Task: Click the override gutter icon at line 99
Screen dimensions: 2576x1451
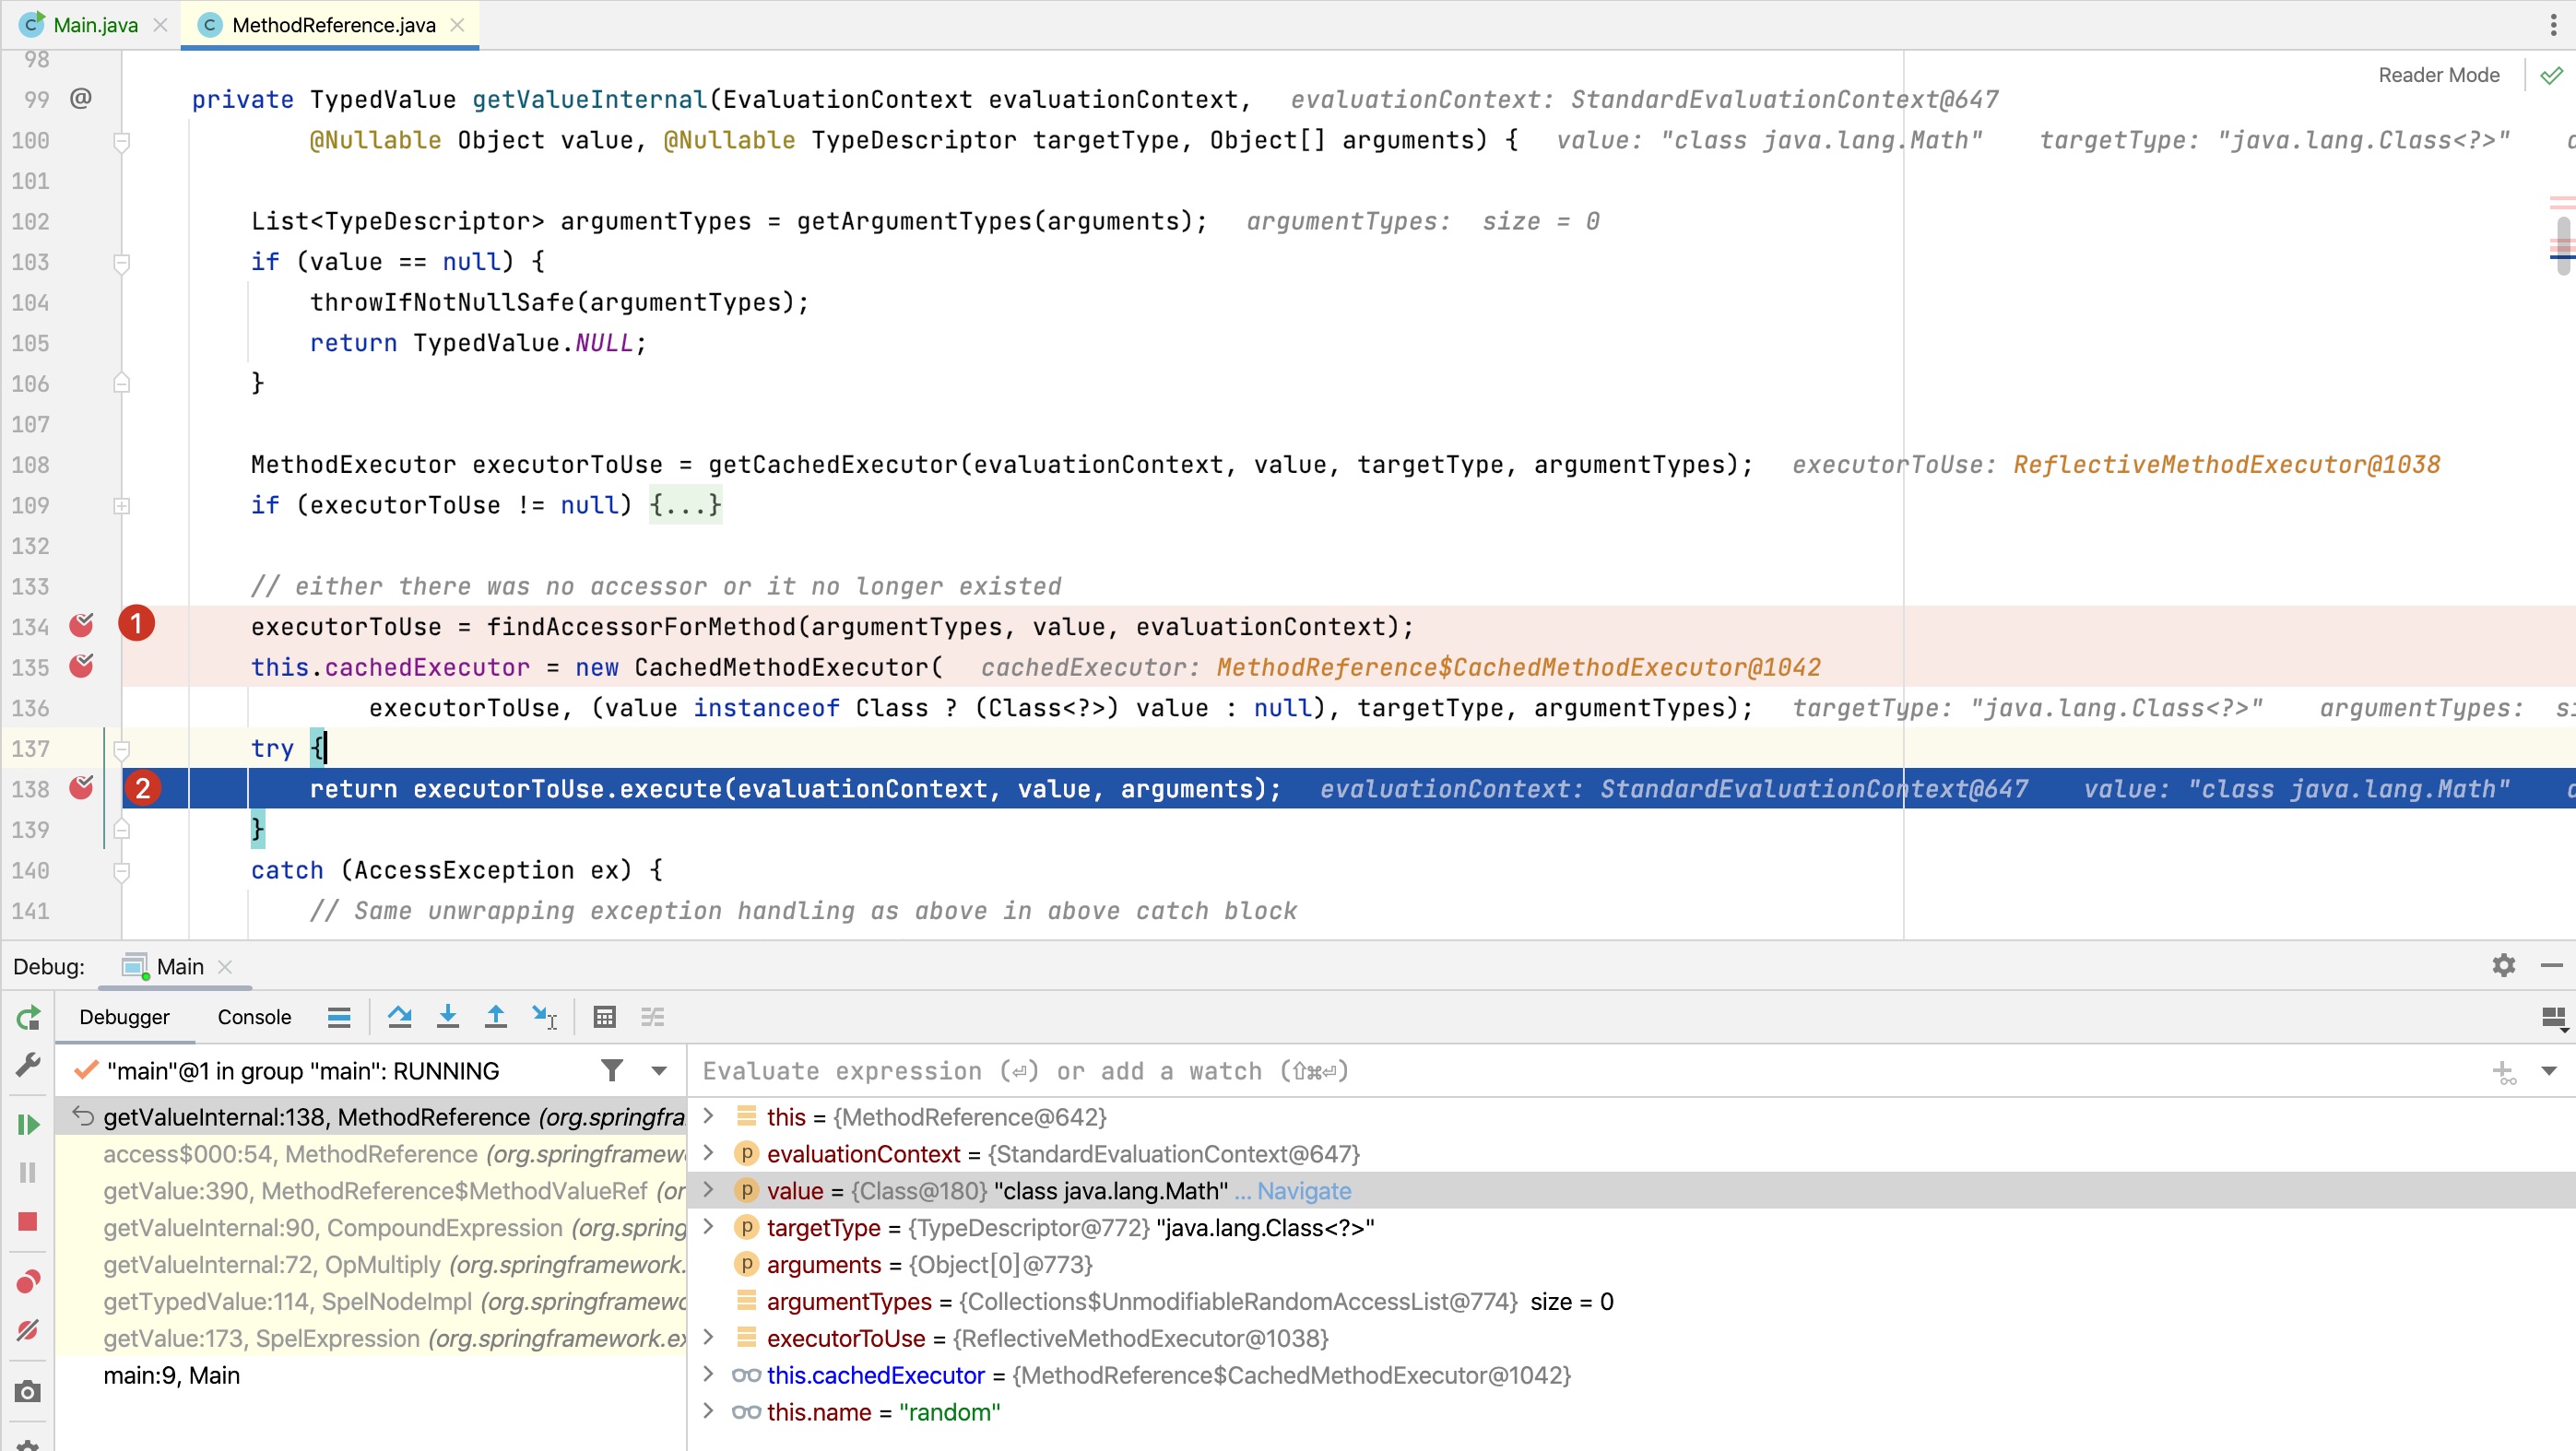Action: pyautogui.click(x=81, y=98)
